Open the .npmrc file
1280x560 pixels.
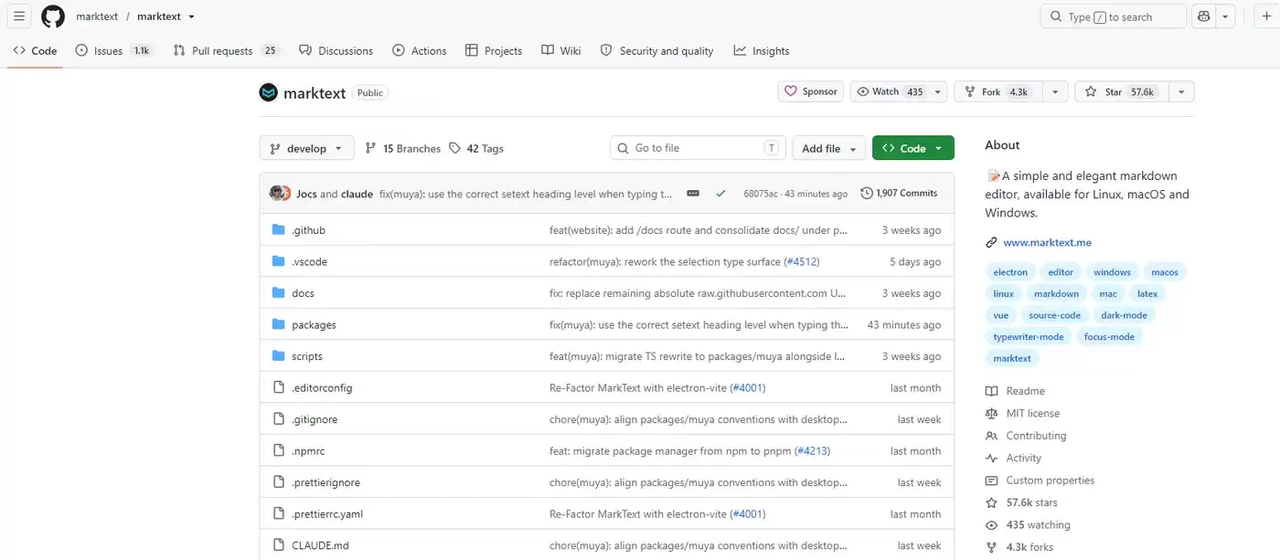[308, 451]
